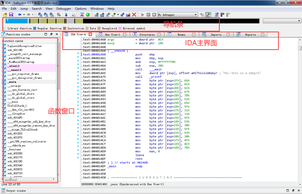Click the Open file folder icon
302x194 pixels.
pyautogui.click(x=5, y=15)
